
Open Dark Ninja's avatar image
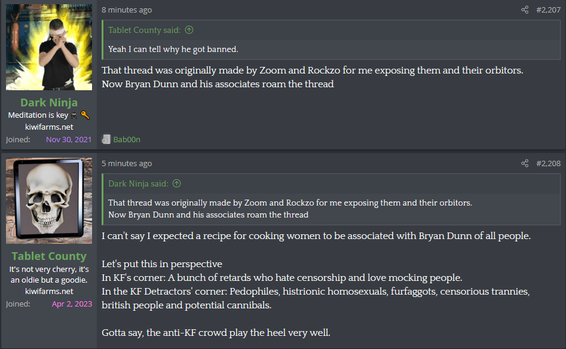coord(49,47)
